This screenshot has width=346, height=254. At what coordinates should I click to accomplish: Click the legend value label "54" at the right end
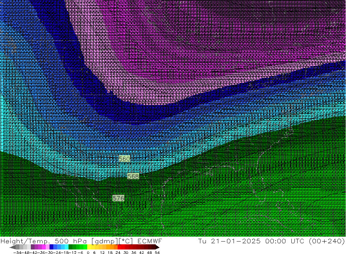(x=157, y=253)
